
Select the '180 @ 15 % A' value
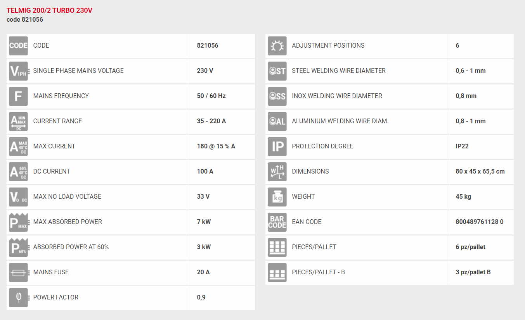click(216, 146)
